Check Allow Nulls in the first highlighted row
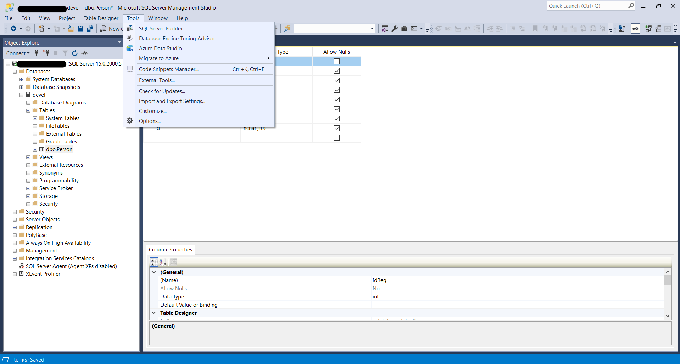 336,61
